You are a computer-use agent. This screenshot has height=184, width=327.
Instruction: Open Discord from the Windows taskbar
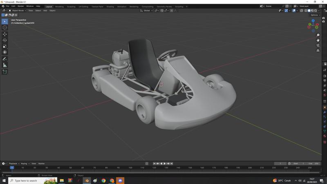point(120,181)
